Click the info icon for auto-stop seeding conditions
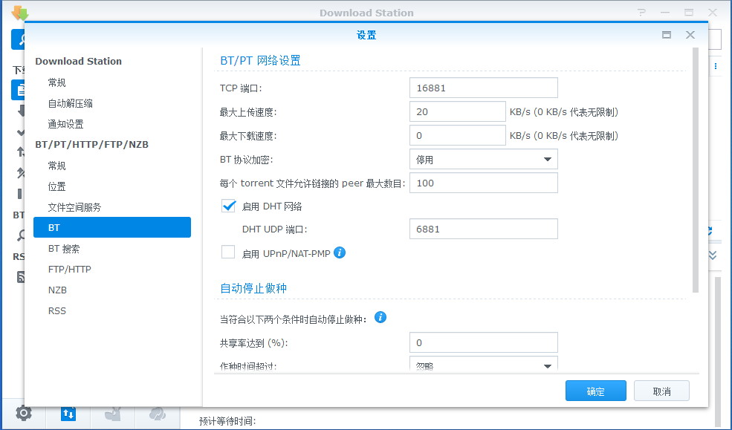 point(380,317)
